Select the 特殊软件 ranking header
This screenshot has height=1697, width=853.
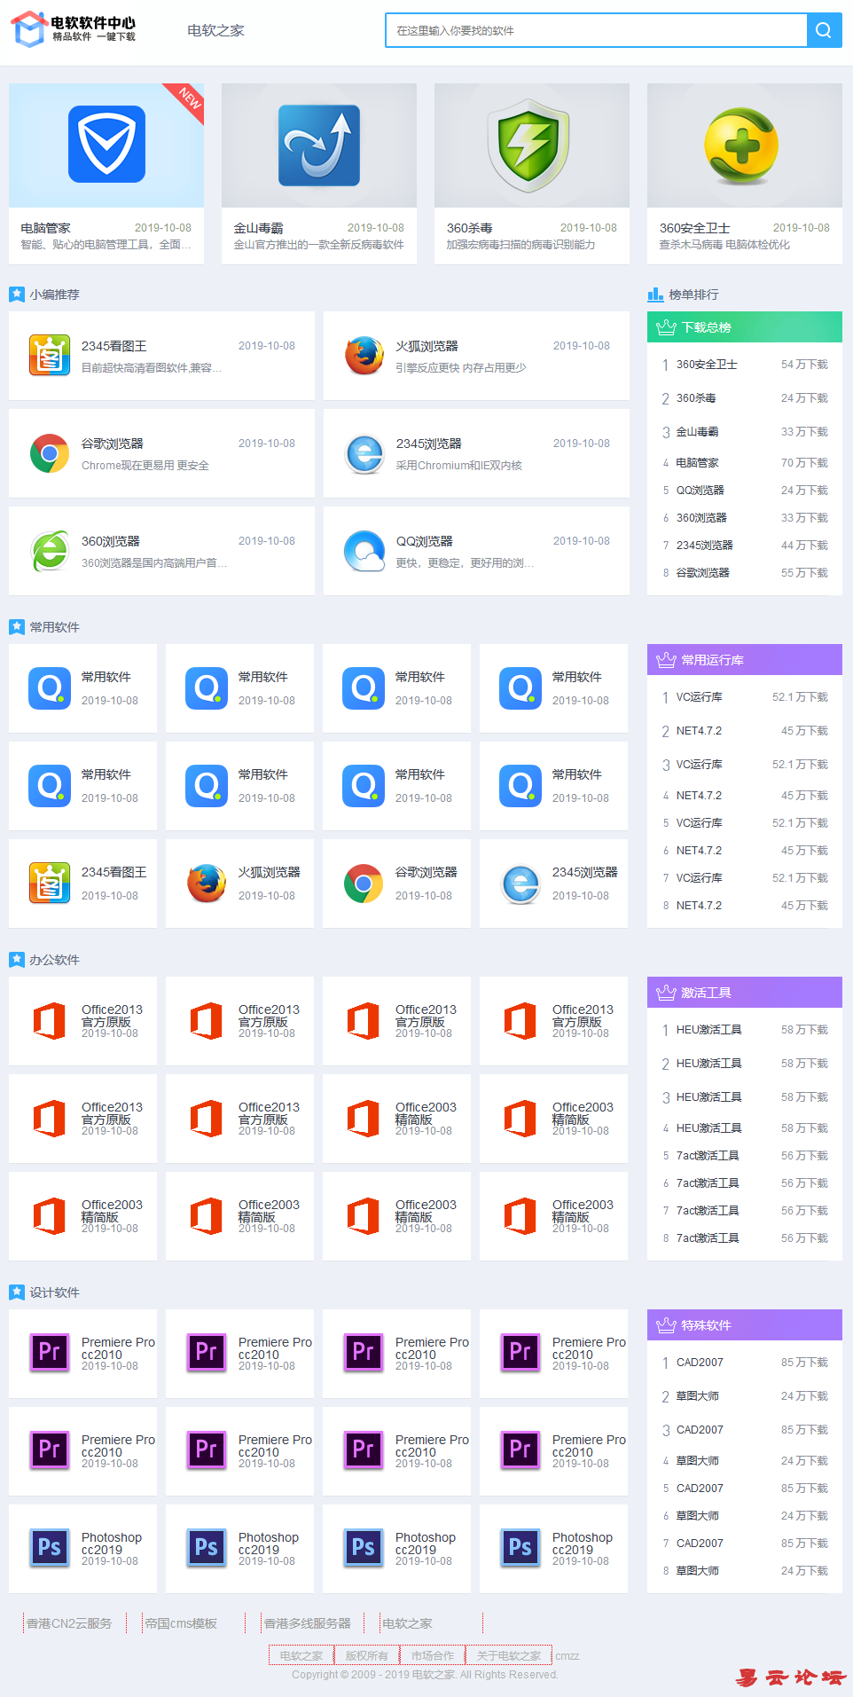(x=745, y=1325)
